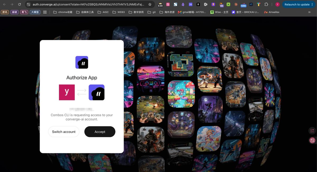This screenshot has height=172, width=317.
Task: Expand the WEB3 bookmark folder
Action: pos(119,12)
